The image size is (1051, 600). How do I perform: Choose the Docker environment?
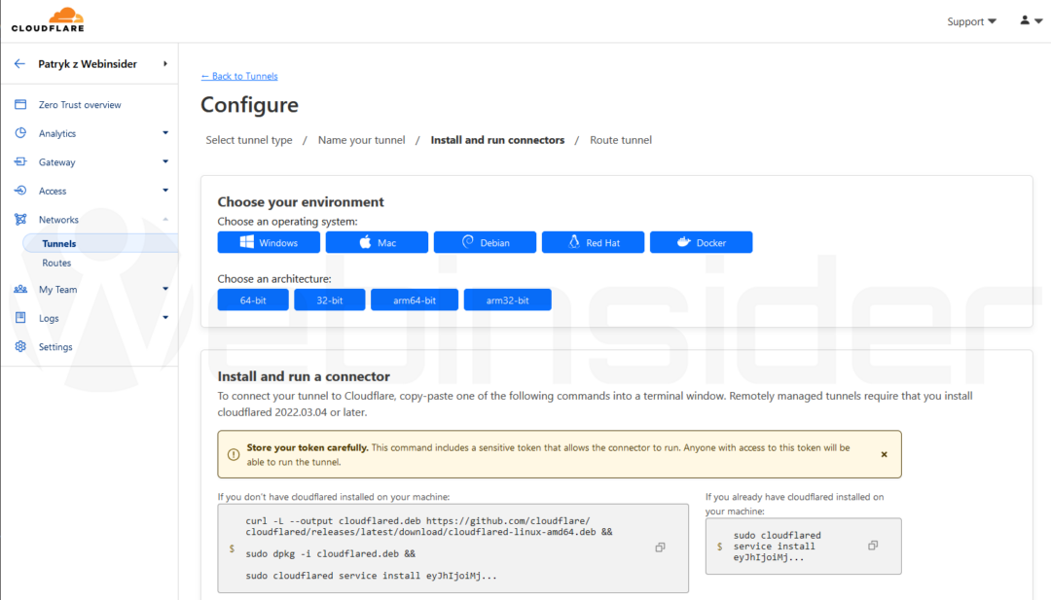point(701,242)
